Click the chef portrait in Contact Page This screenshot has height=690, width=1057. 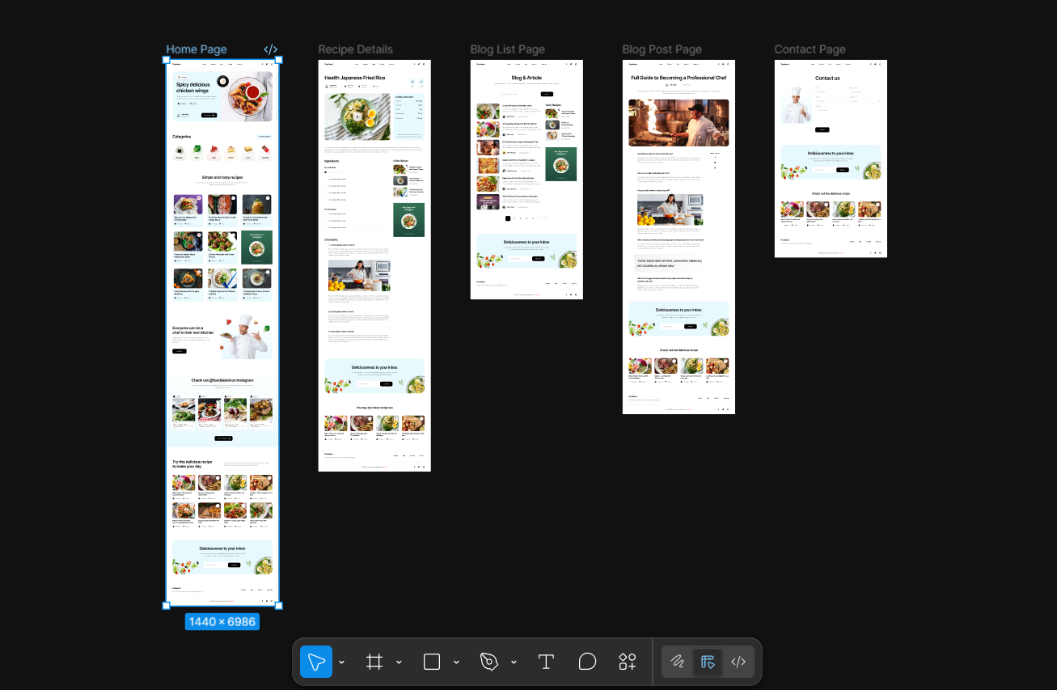click(796, 105)
